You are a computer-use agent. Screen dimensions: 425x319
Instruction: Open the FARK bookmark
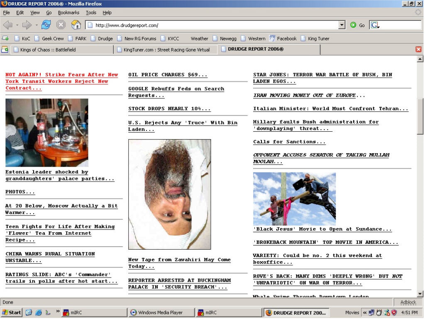77,39
